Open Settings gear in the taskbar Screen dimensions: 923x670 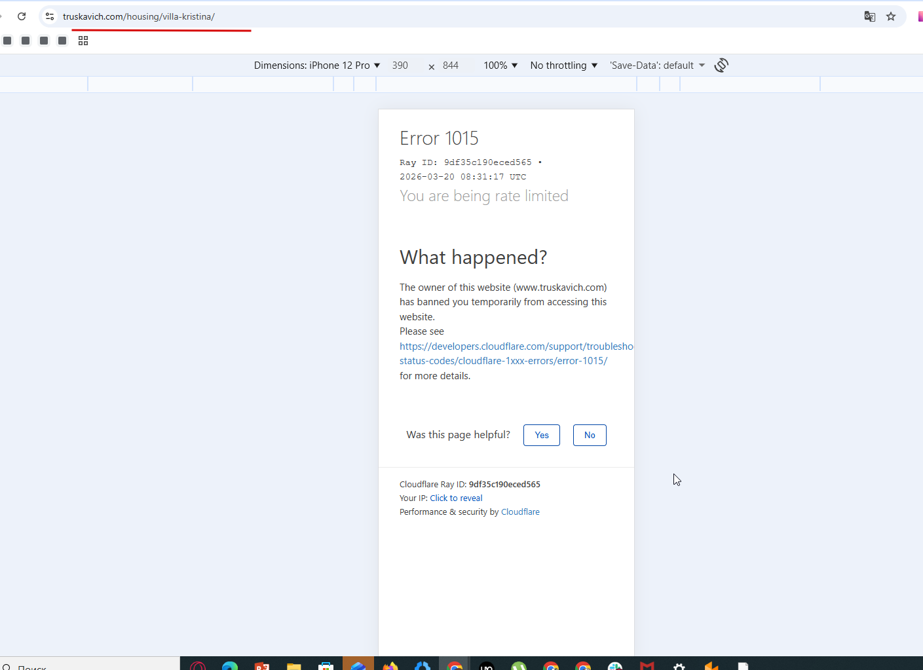679,665
